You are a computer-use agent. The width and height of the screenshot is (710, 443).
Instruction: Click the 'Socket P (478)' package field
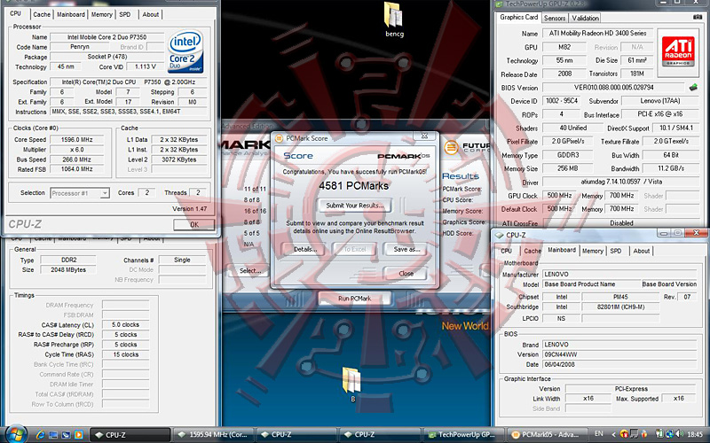click(x=106, y=57)
